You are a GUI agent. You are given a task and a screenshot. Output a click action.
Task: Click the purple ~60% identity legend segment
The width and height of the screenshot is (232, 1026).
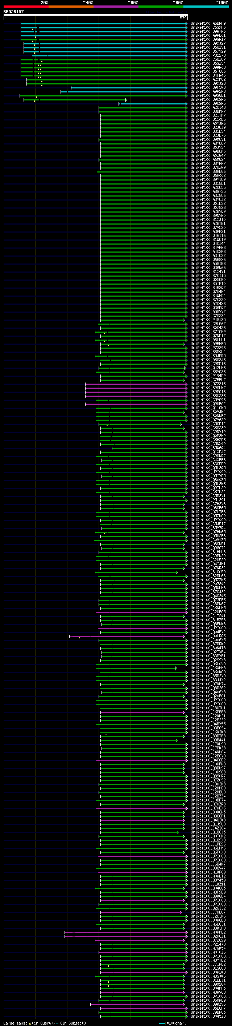[x=116, y=7]
